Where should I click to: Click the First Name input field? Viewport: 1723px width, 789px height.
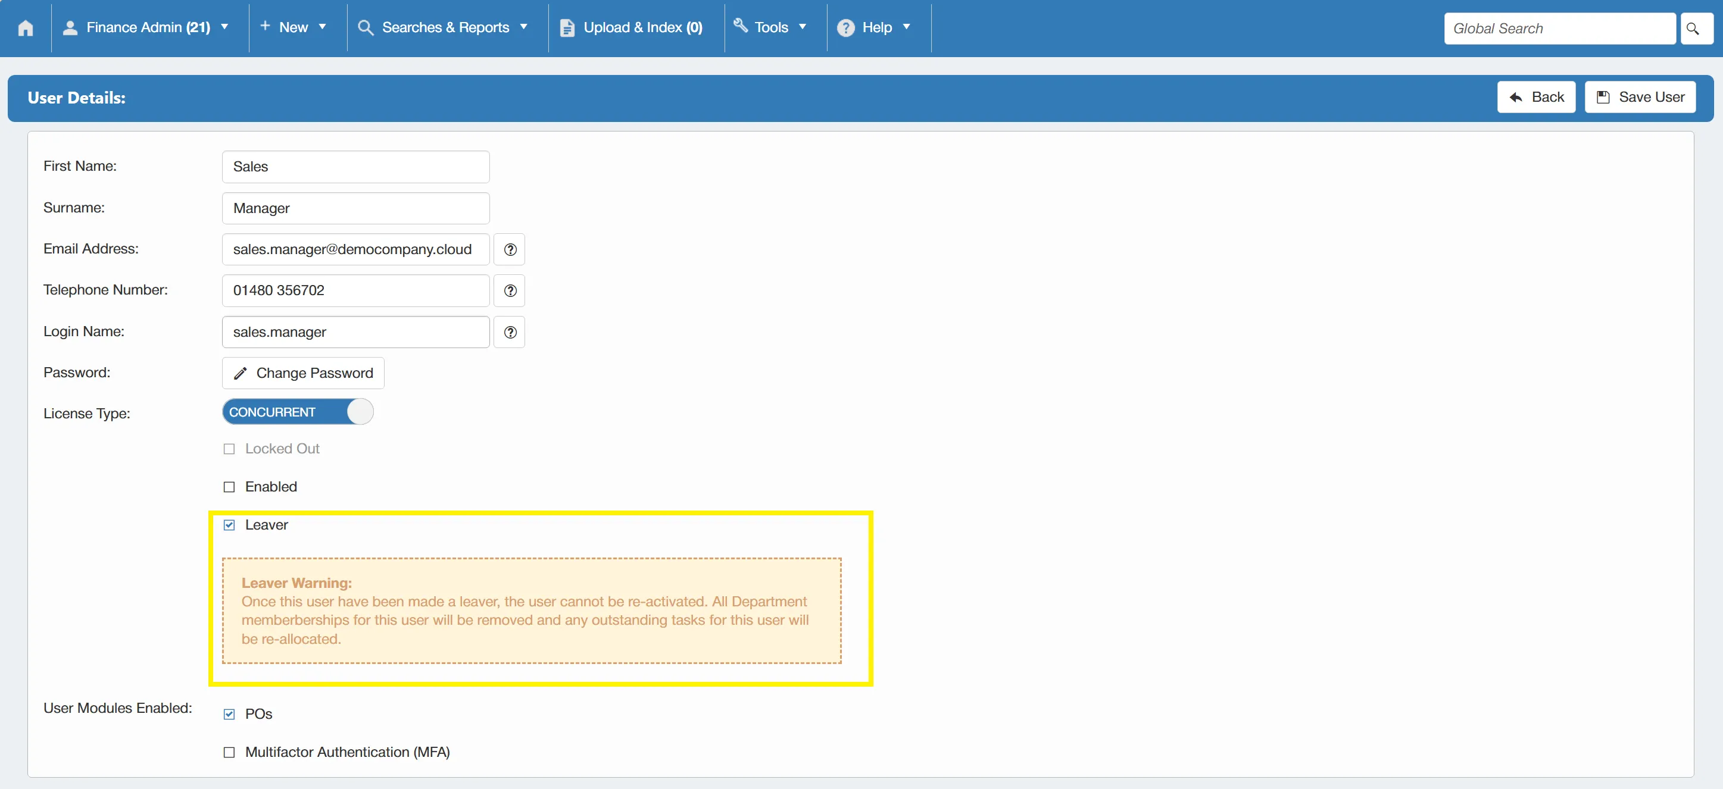[356, 167]
